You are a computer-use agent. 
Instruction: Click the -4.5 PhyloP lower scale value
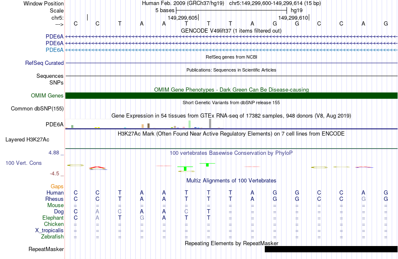(x=54, y=173)
